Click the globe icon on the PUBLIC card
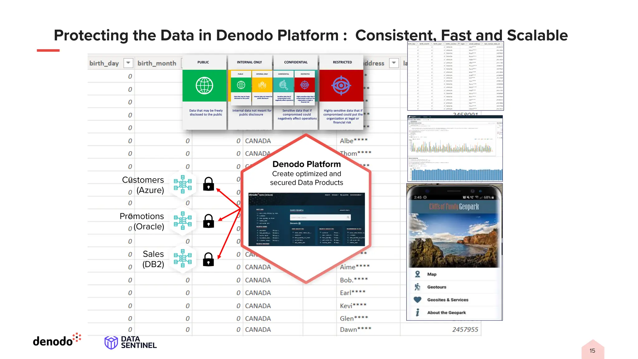This screenshot has height=359, width=638. 204,85
